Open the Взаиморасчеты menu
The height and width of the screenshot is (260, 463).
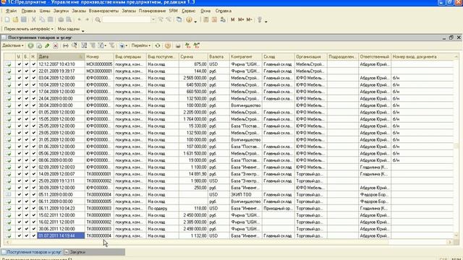click(x=103, y=11)
